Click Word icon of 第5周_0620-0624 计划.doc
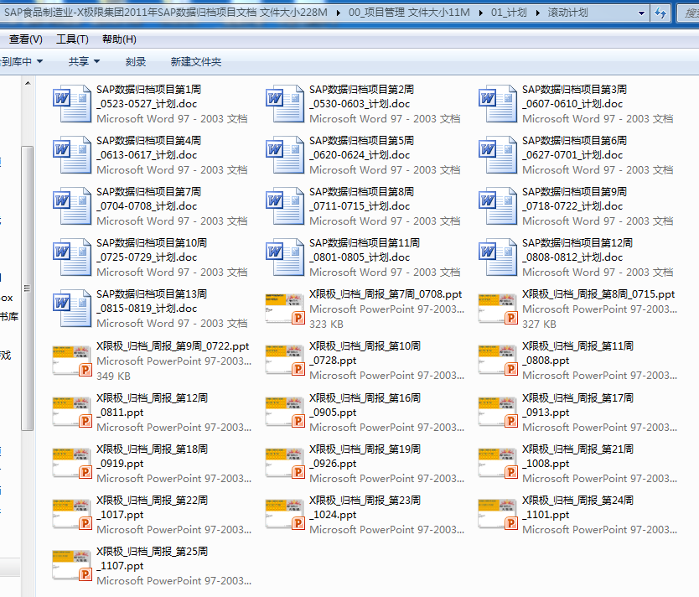 (284, 155)
